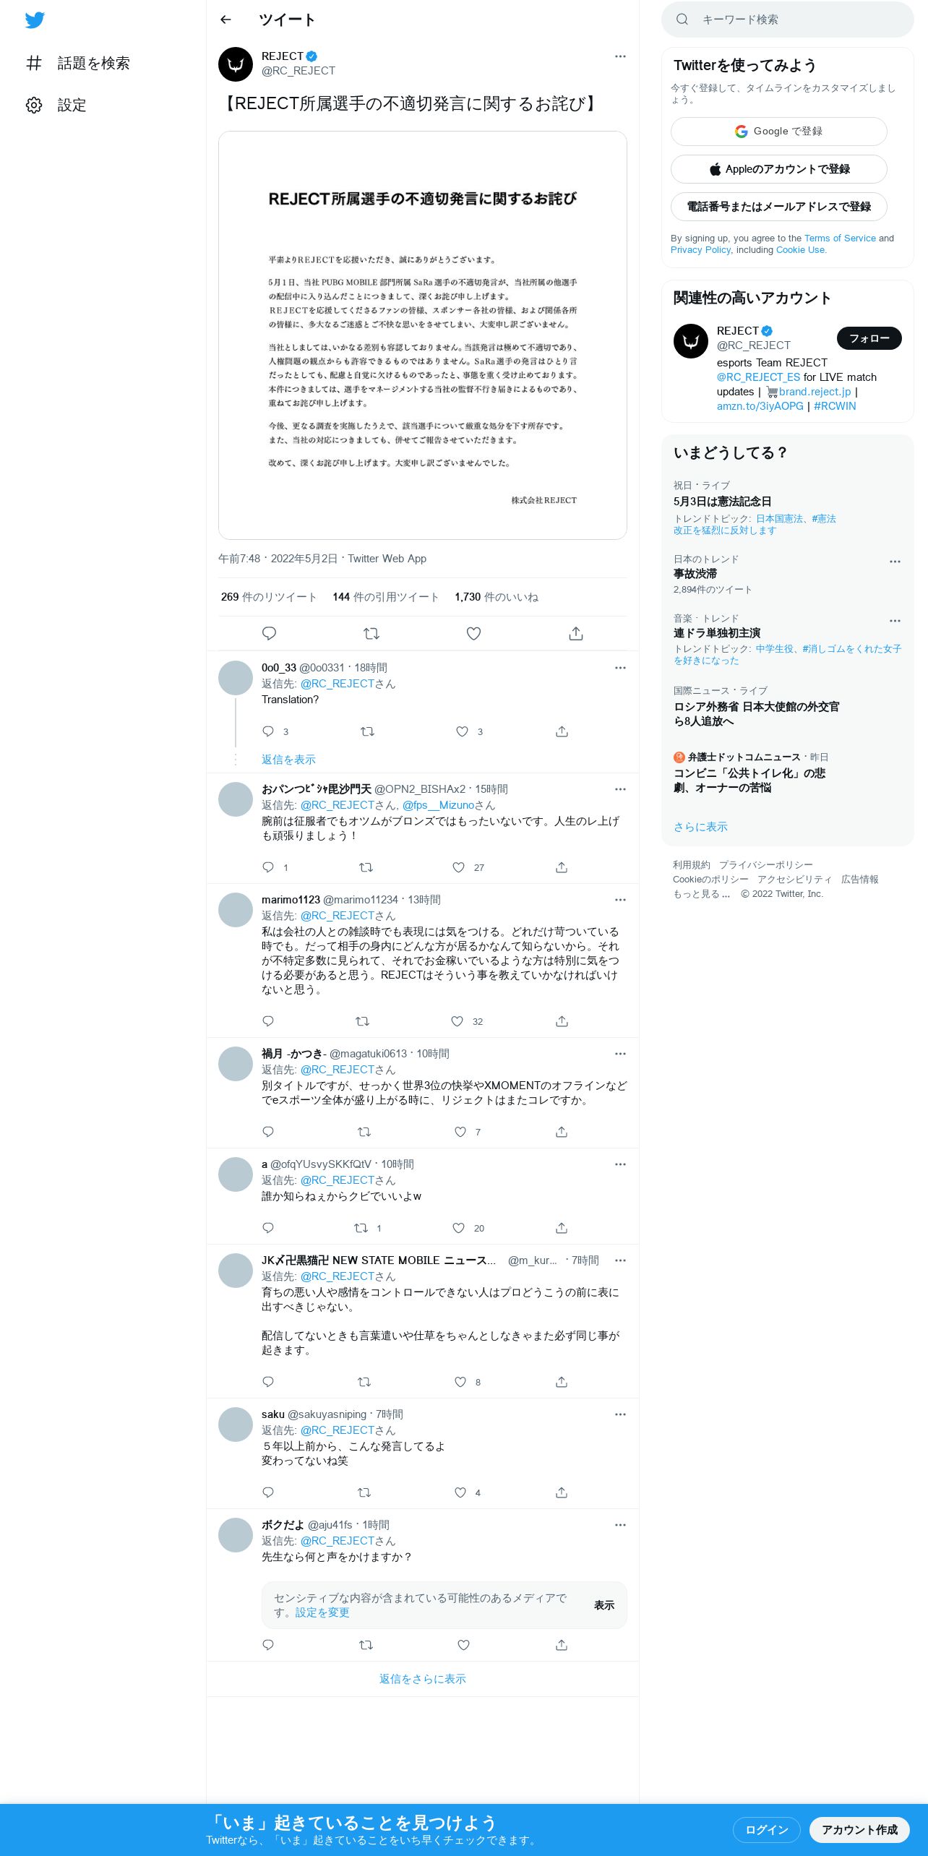This screenshot has width=928, height=1856.
Task: Open options for 事故渋滞 trend
Action: [895, 562]
